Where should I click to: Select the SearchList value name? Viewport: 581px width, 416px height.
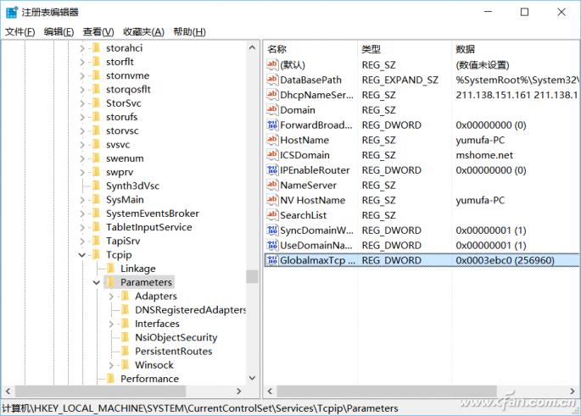(304, 215)
